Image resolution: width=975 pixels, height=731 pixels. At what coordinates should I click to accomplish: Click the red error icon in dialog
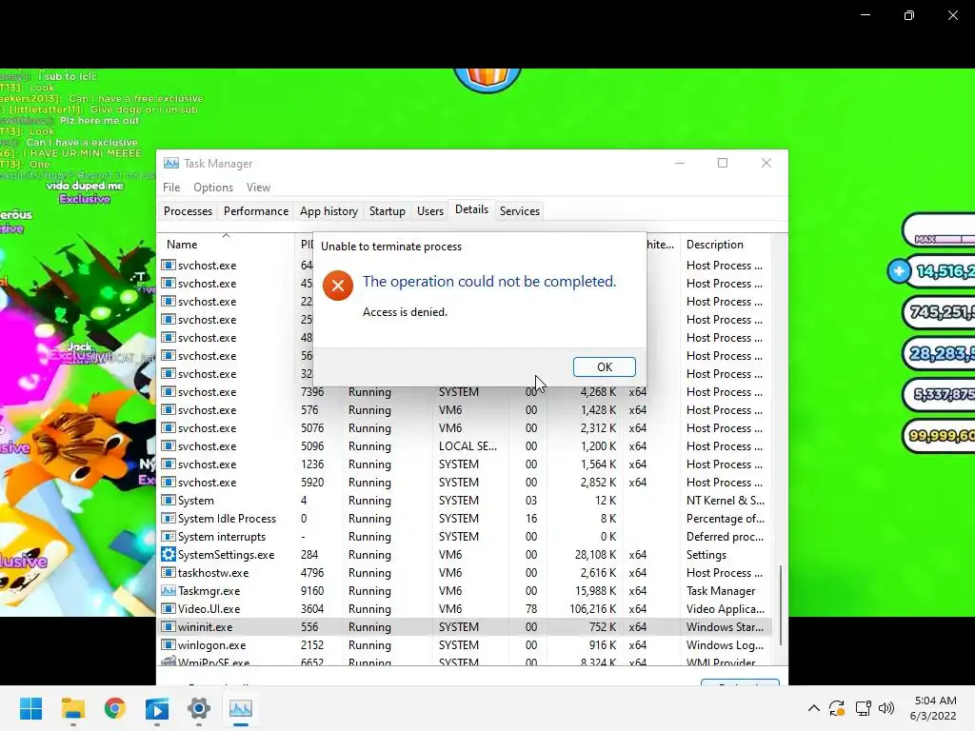coord(338,286)
